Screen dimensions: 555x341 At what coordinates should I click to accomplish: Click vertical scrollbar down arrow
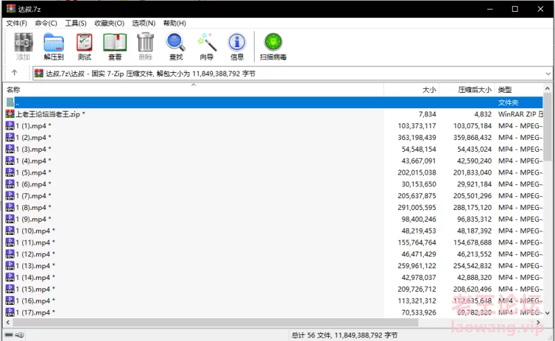tap(547, 313)
